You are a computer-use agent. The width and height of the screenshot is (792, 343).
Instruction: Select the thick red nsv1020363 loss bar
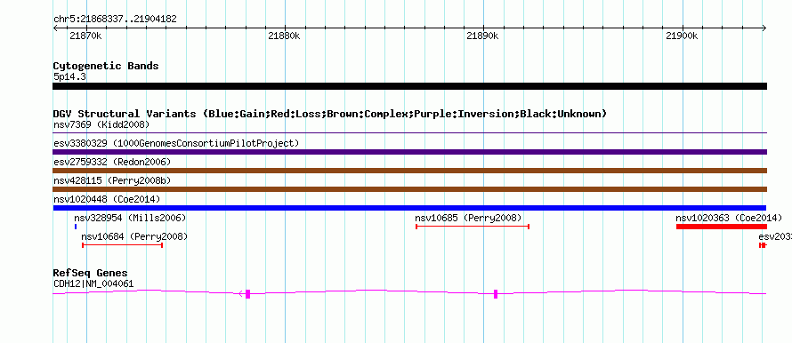point(722,227)
